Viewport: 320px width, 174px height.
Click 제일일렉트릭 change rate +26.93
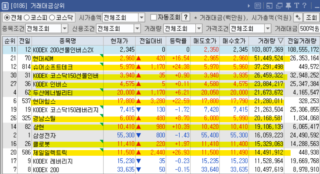coord(180,152)
